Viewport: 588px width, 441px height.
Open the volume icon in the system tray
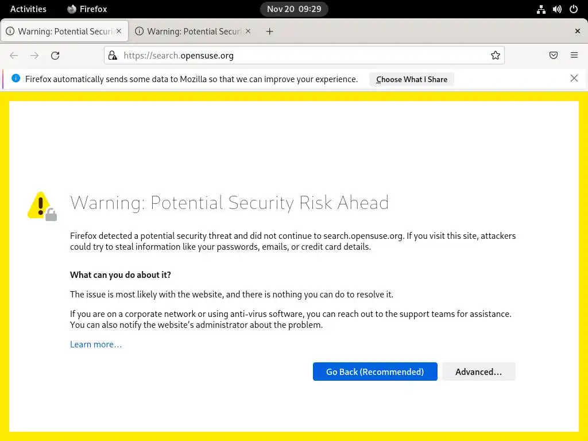[x=557, y=9]
